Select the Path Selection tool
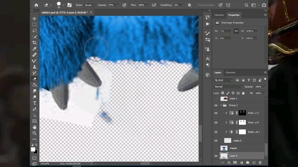The height and width of the screenshot is (167, 298). pos(34,115)
